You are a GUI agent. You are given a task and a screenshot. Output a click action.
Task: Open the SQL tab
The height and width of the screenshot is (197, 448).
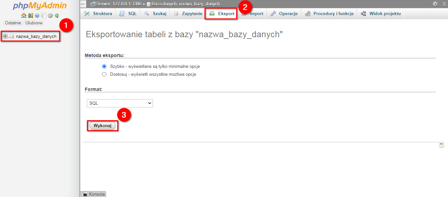point(128,14)
